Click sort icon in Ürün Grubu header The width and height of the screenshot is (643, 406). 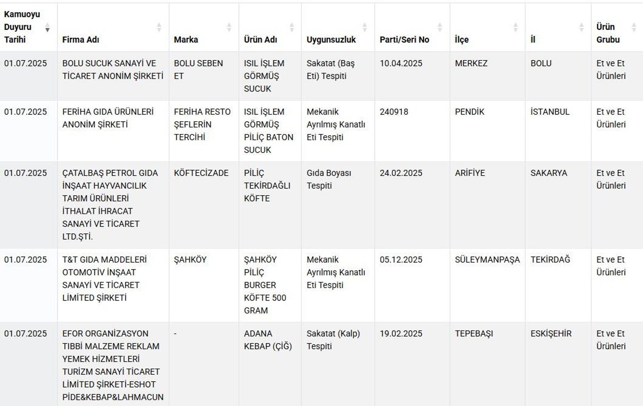click(x=634, y=27)
